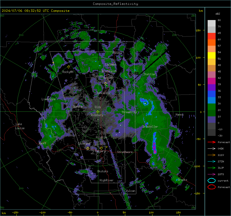231x216 pixels.
Task: Click the Drumheller city label
Action: coord(150,127)
